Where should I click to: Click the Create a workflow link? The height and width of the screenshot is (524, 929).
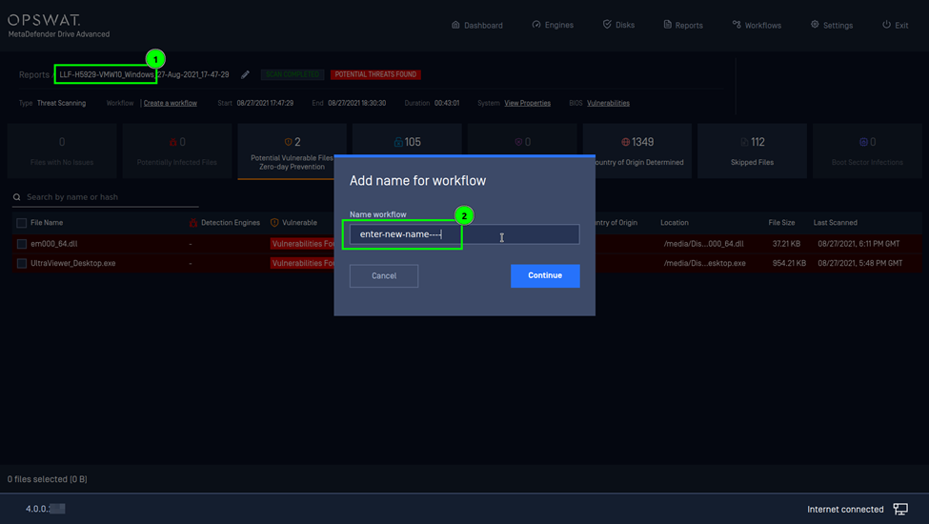(170, 103)
